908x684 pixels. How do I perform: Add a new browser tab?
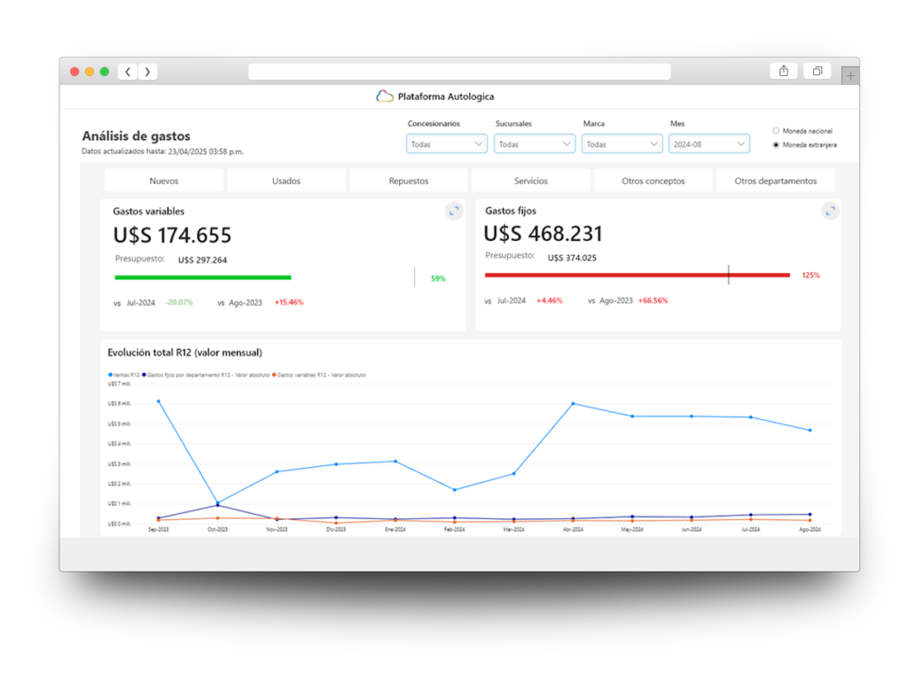click(x=850, y=76)
